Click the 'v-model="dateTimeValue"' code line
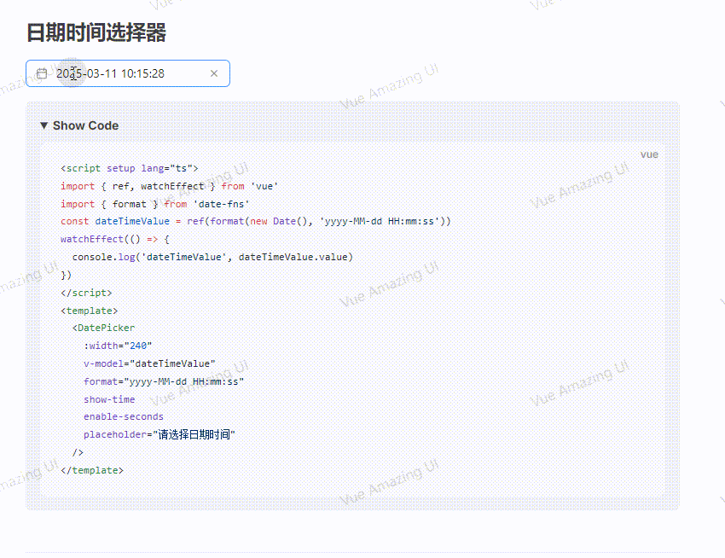Image resolution: width=725 pixels, height=558 pixels. [x=149, y=363]
